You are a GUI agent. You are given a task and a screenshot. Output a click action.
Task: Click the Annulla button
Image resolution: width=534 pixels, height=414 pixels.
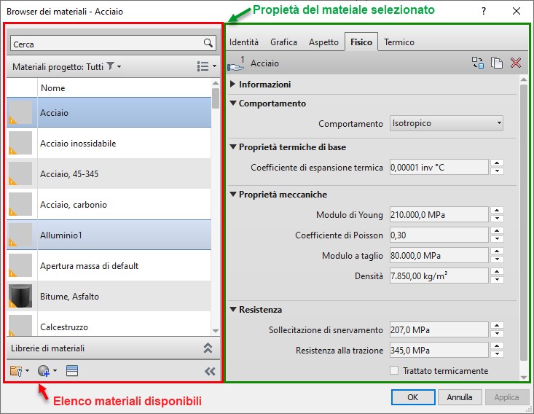460,397
